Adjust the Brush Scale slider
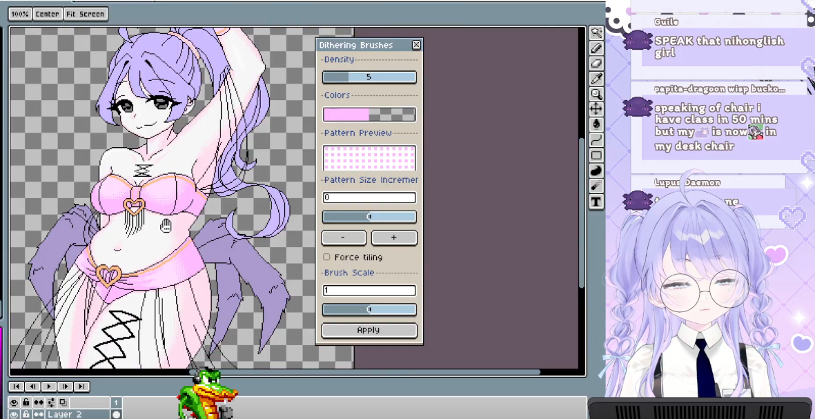Viewport: 815px width, 419px height. (x=369, y=310)
